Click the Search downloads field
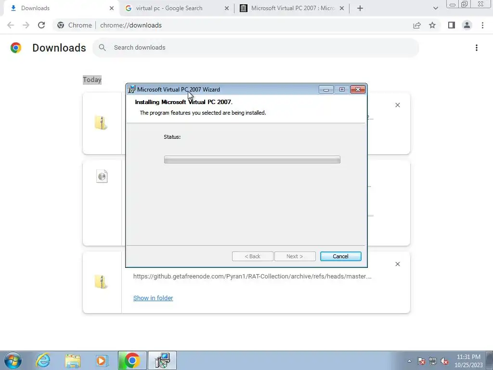This screenshot has width=493, height=370. pos(256,48)
